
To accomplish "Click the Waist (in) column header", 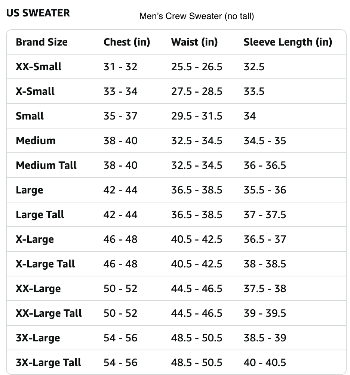I will [194, 42].
